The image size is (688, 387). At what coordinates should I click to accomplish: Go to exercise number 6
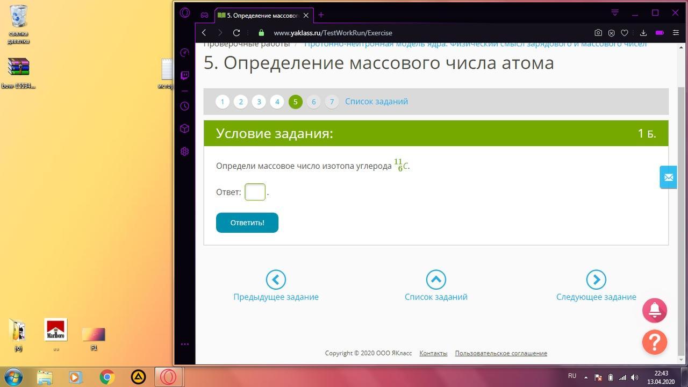314,102
